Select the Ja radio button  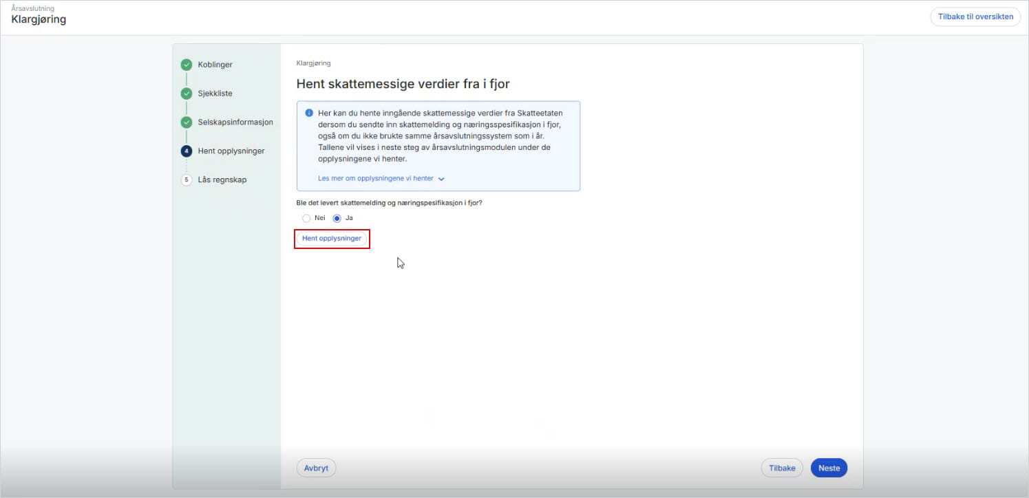[337, 218]
